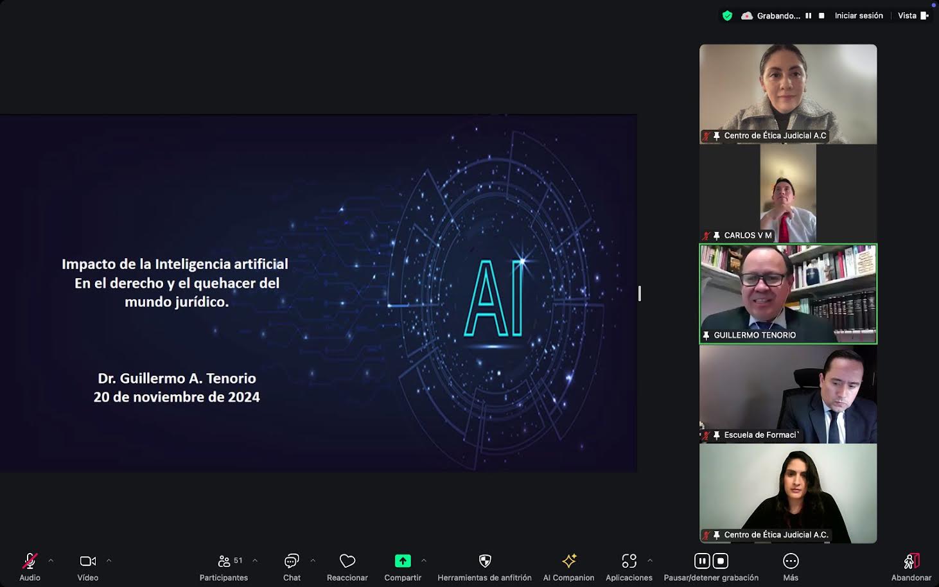The height and width of the screenshot is (587, 939).
Task: Click Iniciar sesión at the top
Action: 859,15
